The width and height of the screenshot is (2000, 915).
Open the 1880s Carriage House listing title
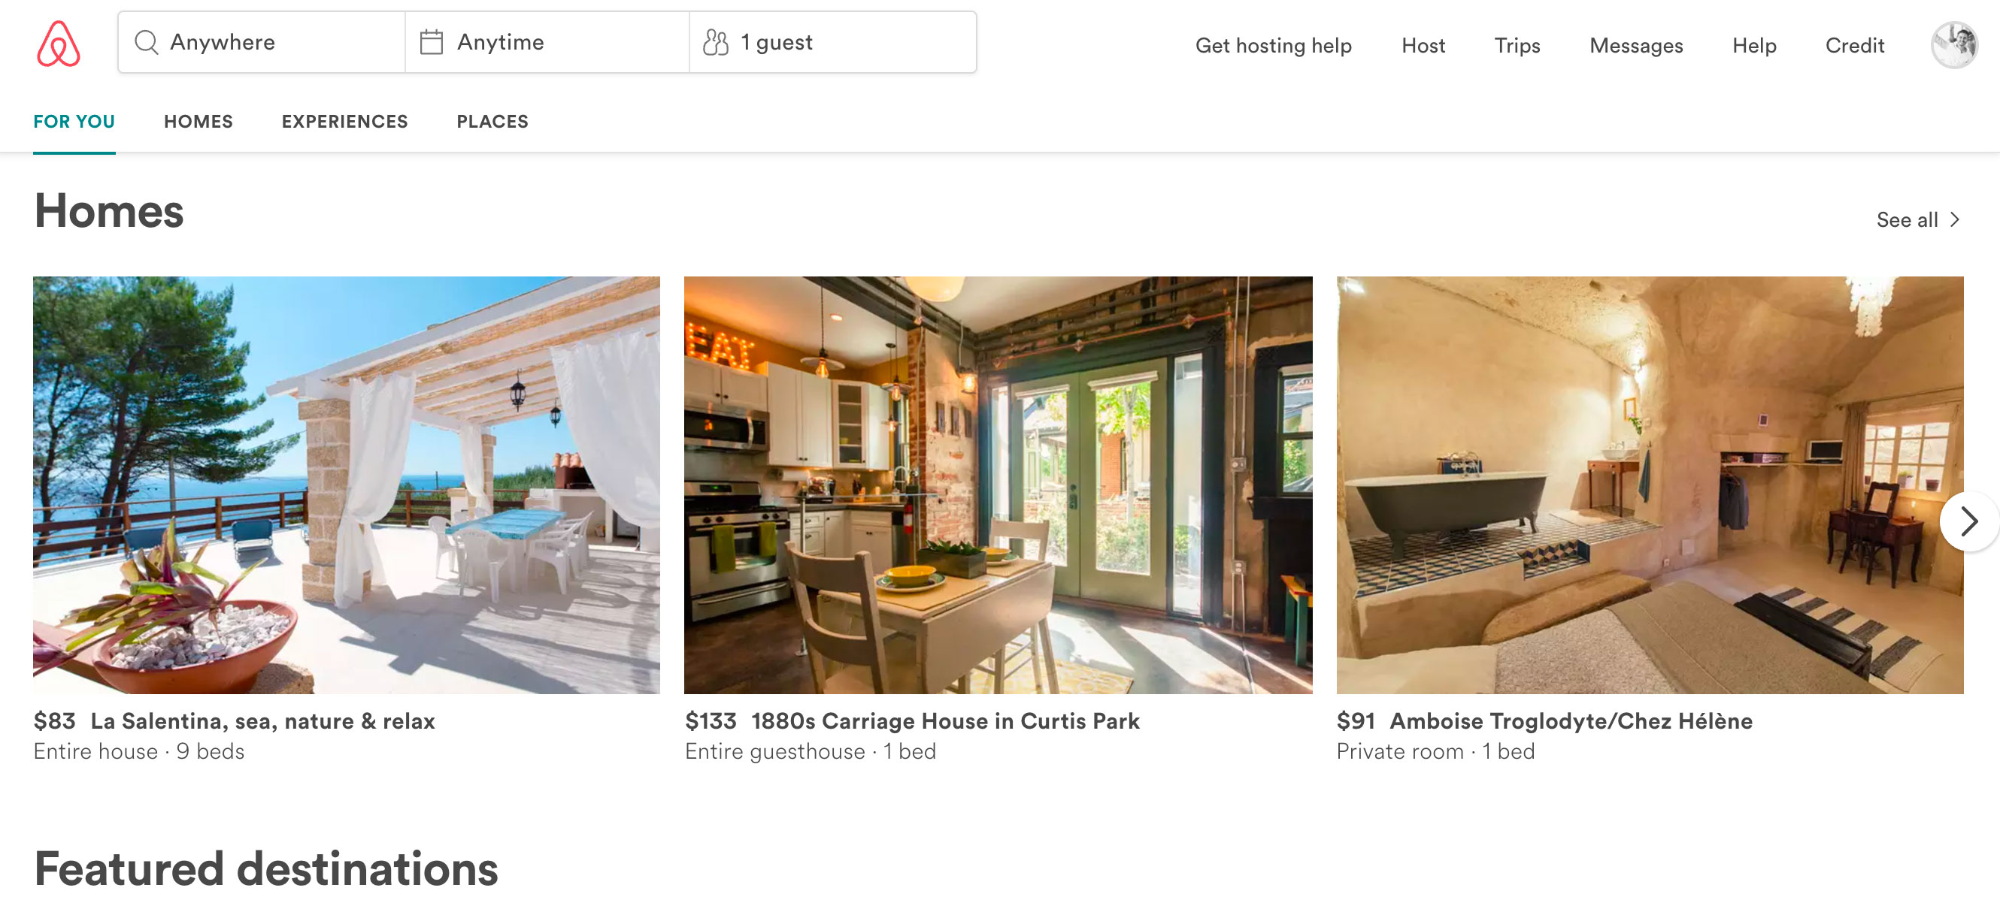point(945,721)
